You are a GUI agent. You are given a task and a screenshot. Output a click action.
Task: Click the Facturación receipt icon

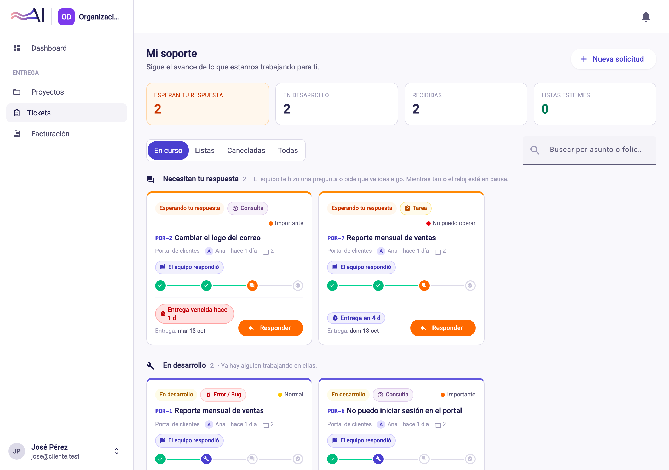17,134
